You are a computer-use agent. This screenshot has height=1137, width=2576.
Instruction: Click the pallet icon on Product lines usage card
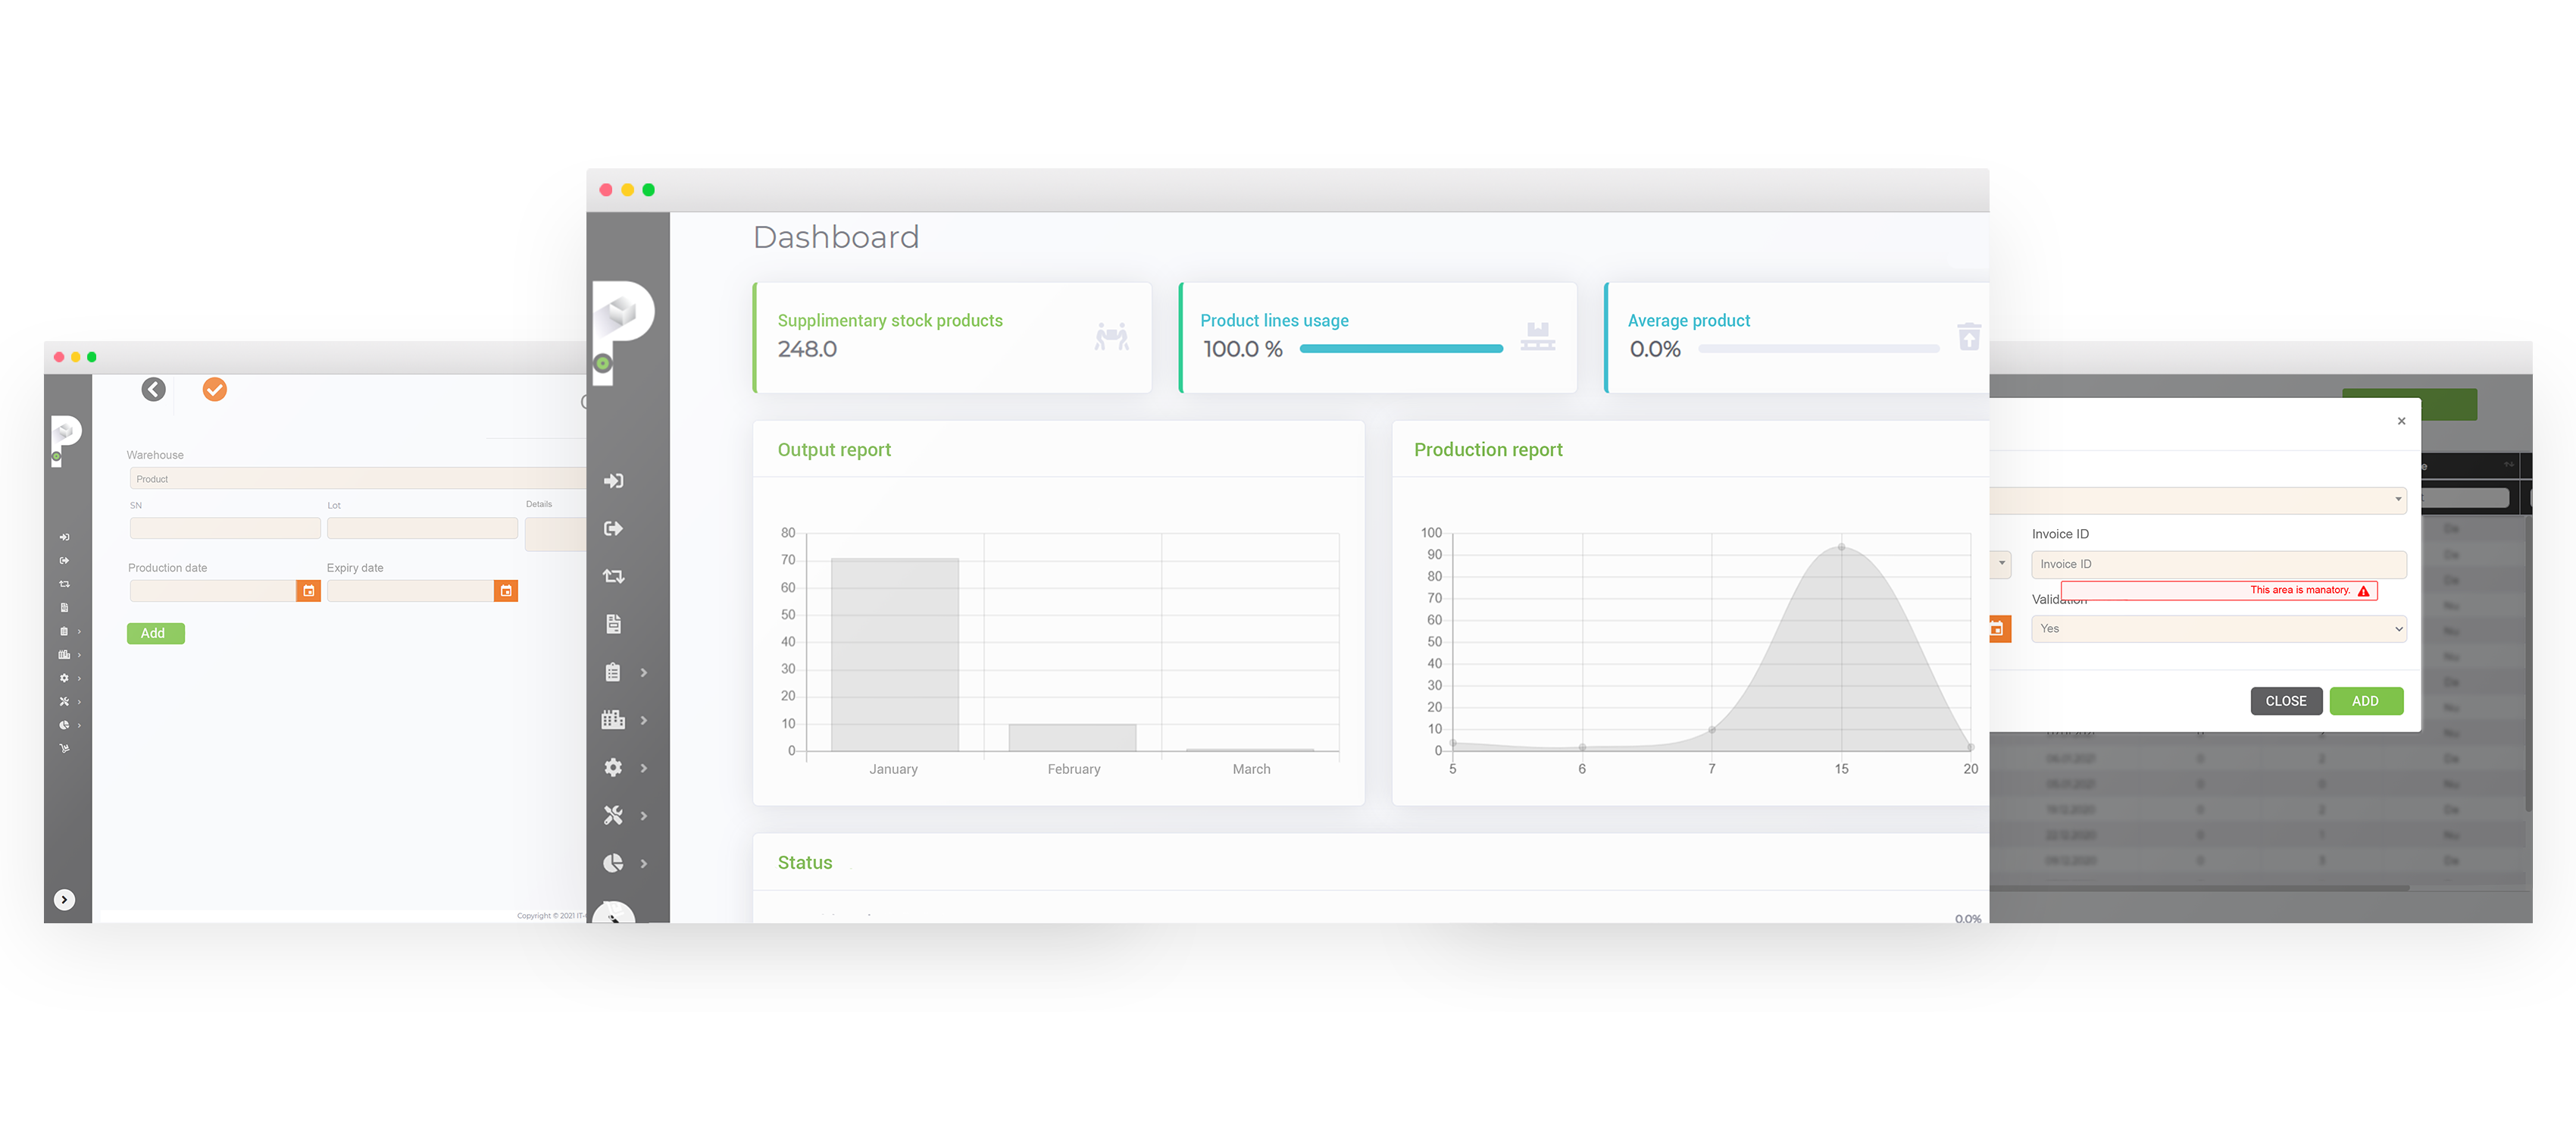pyautogui.click(x=1537, y=337)
